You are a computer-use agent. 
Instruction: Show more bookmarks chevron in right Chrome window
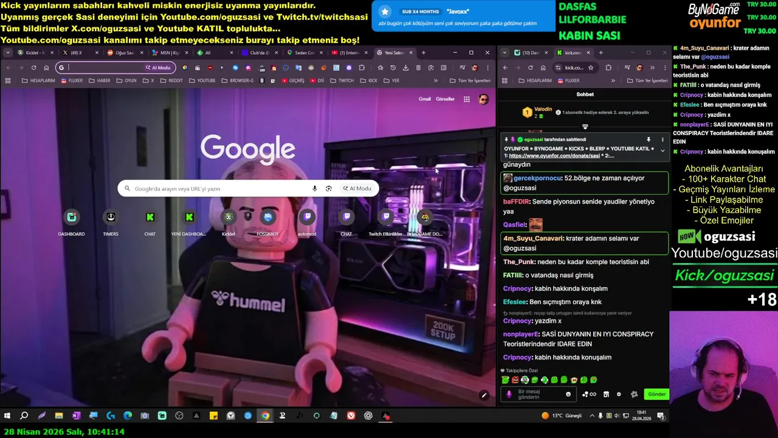613,80
